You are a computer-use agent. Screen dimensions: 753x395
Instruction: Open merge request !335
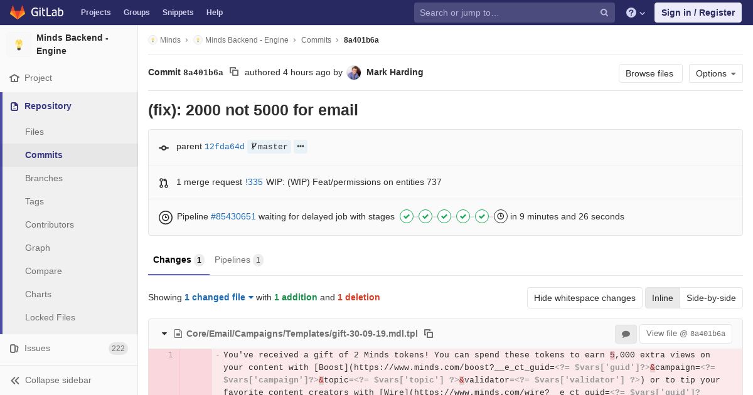pyautogui.click(x=254, y=182)
